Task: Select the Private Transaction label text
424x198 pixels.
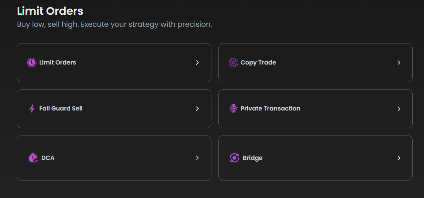Action: (270, 108)
